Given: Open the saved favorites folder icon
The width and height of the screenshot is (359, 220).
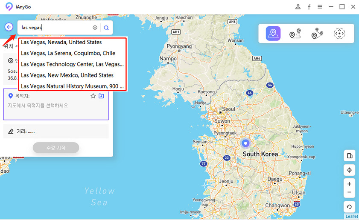Looking at the screenshot, I should click(x=101, y=96).
